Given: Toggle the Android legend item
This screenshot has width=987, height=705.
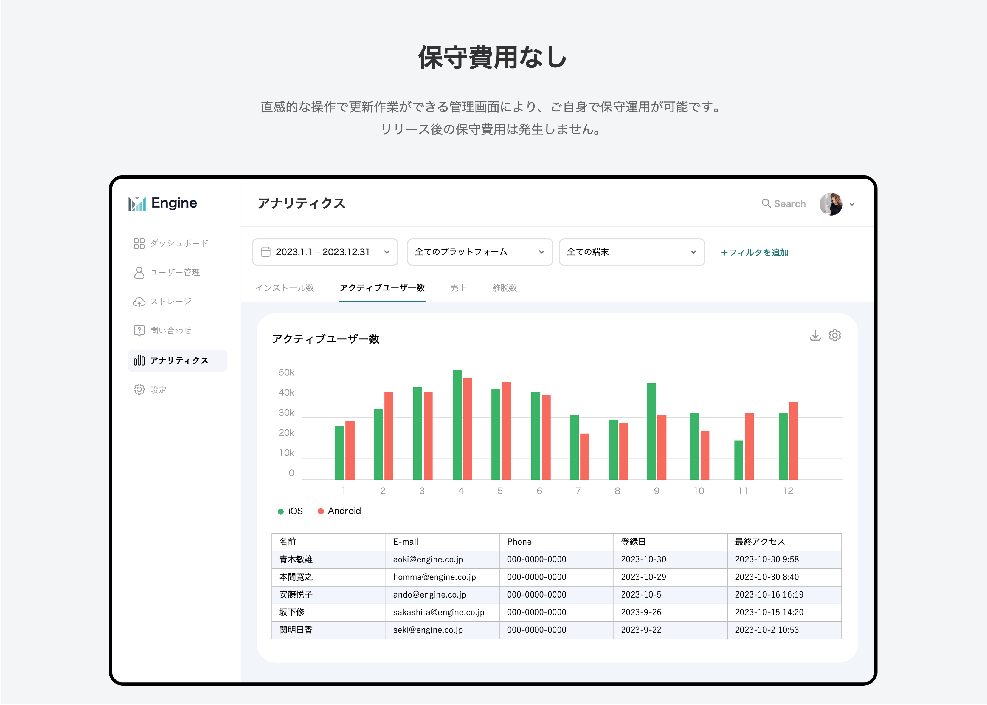Looking at the screenshot, I should 339,511.
